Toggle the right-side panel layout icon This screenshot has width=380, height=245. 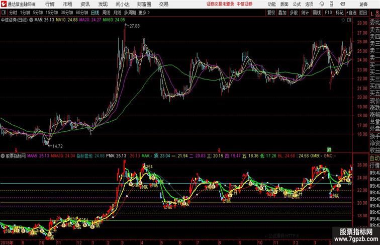349,20
